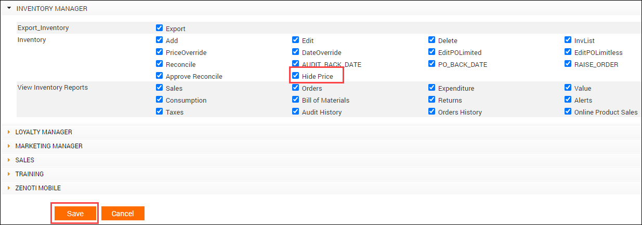
Task: Click the Export_Inventory row label
Action: click(x=43, y=27)
